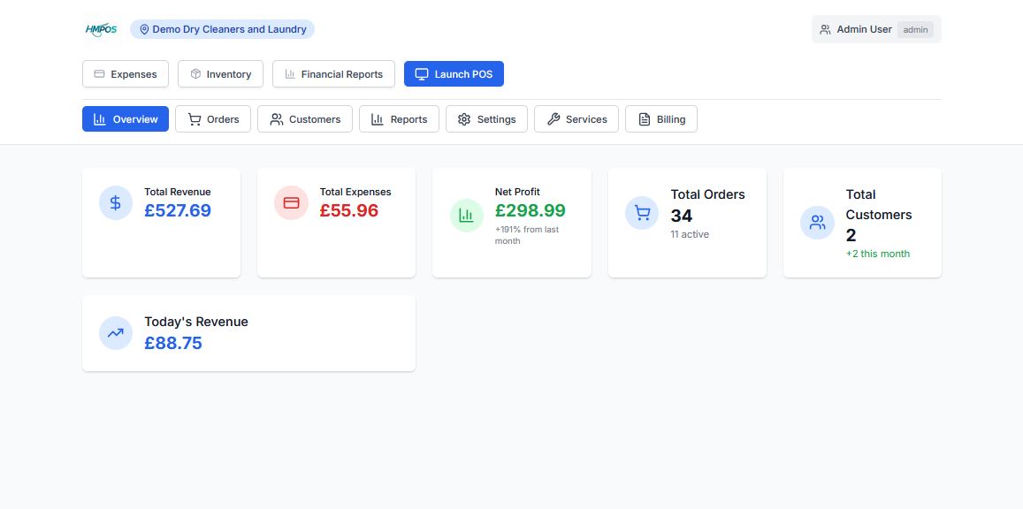Click the £527.69 total revenue value
The width and height of the screenshot is (1023, 509).
point(178,210)
